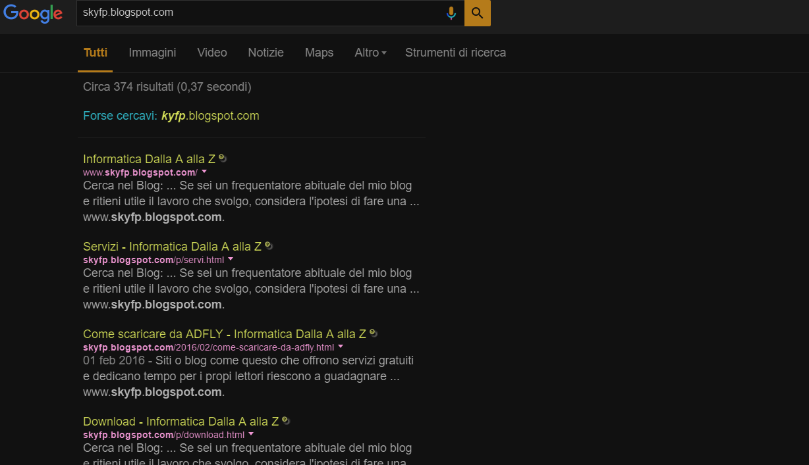This screenshot has width=809, height=465.
Task: Expand the Altro dropdown menu
Action: pyautogui.click(x=370, y=53)
